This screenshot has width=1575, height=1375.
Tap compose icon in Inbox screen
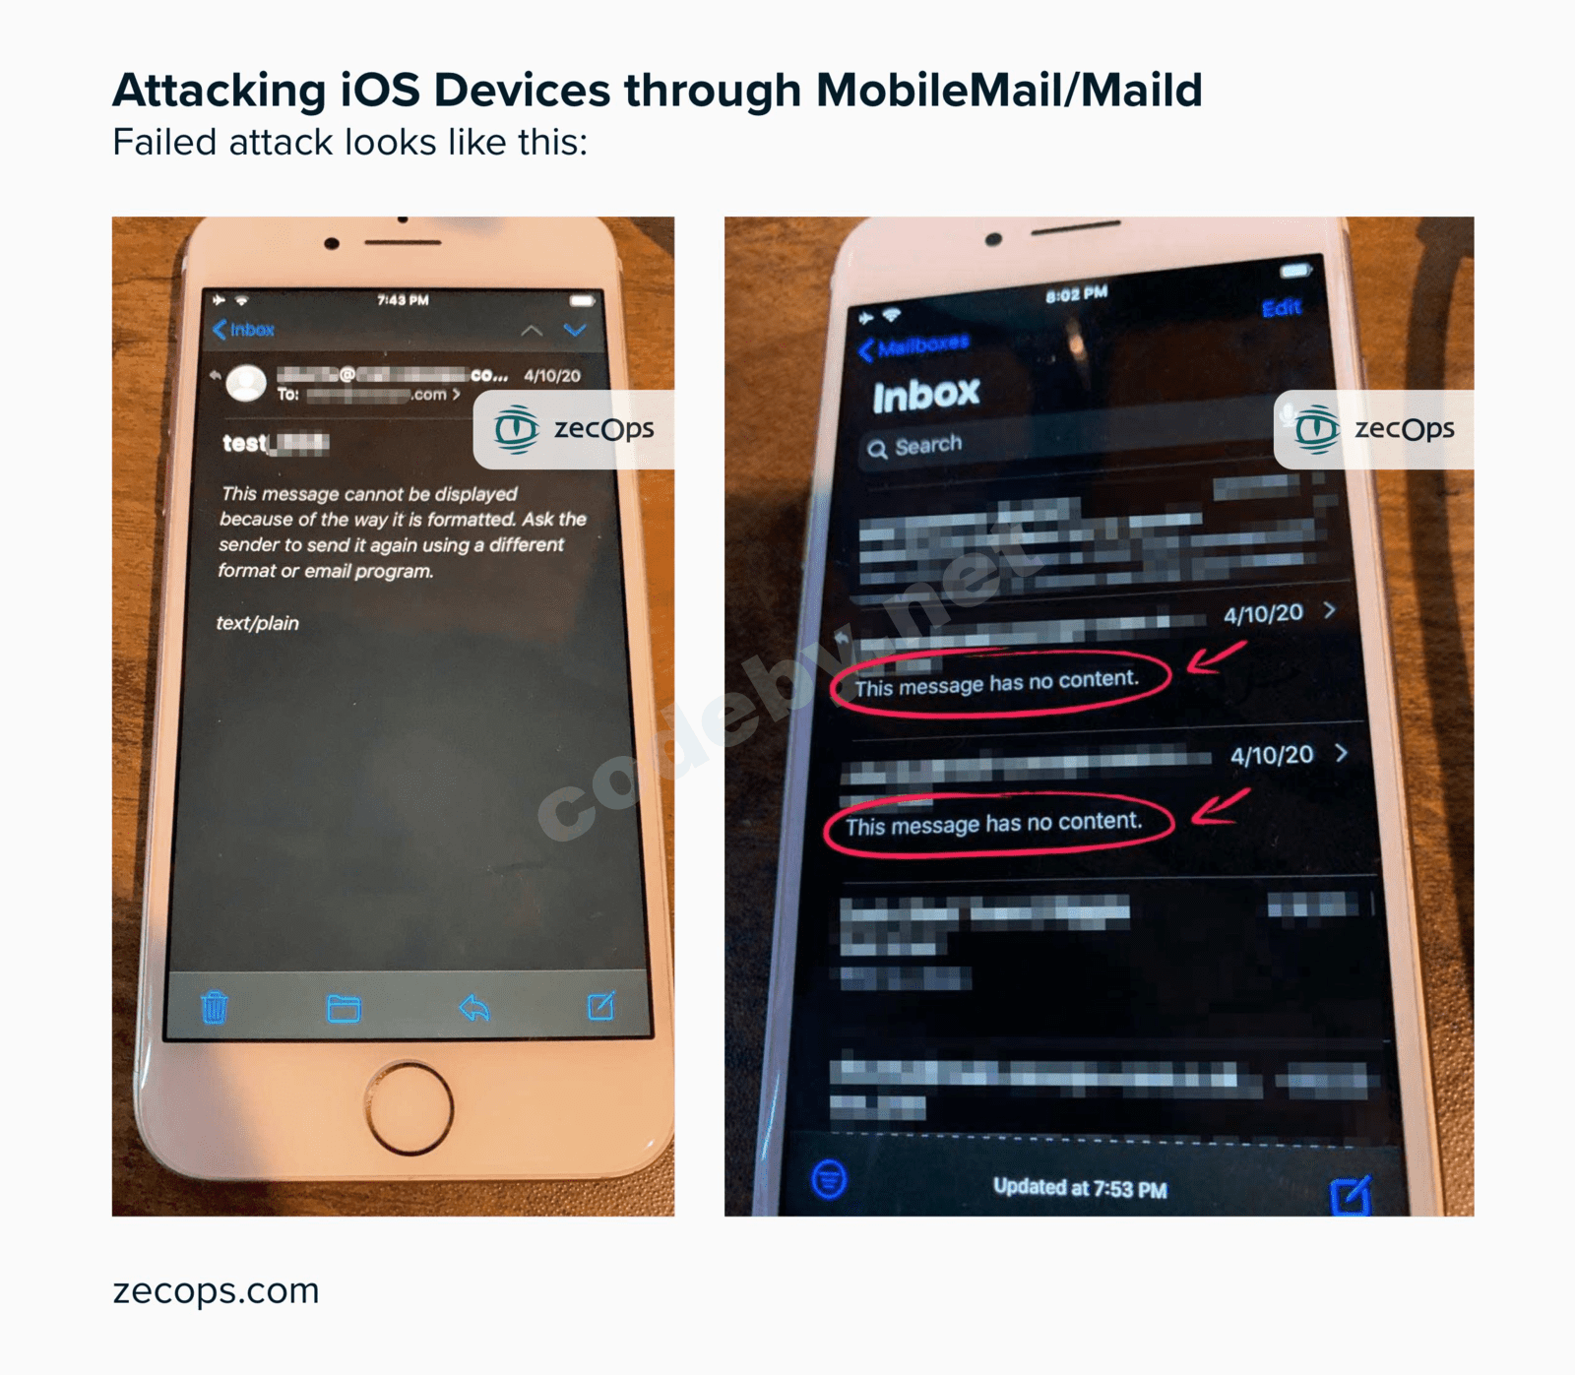point(1350,1195)
